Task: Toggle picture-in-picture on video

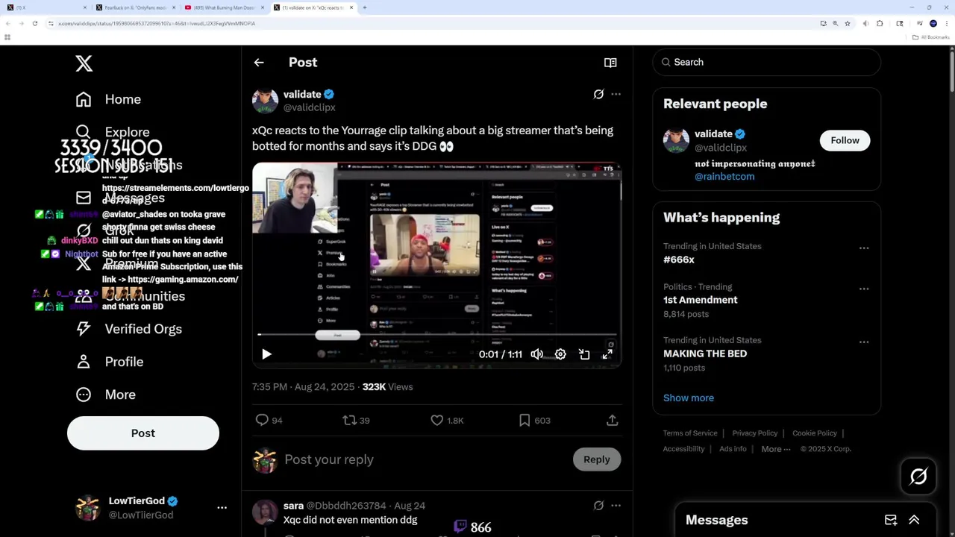Action: point(584,354)
